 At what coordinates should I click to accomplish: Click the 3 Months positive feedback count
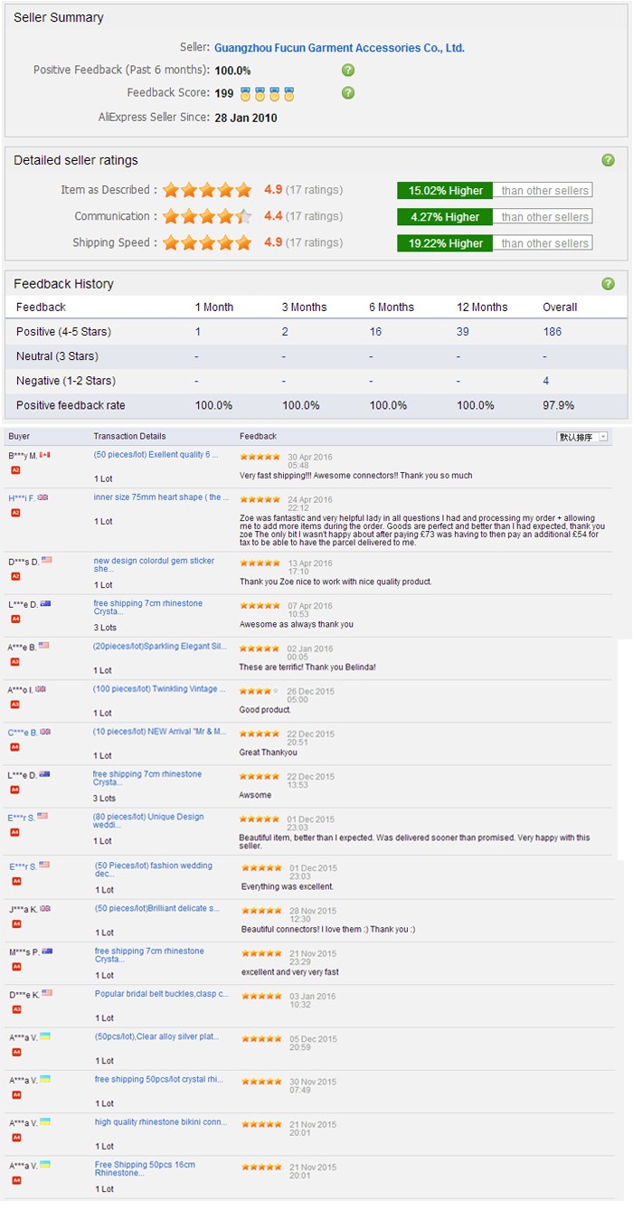pyautogui.click(x=285, y=332)
